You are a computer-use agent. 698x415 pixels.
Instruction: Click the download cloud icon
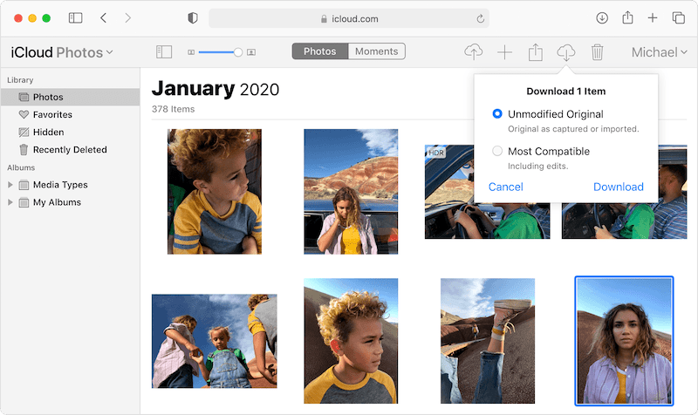[566, 52]
